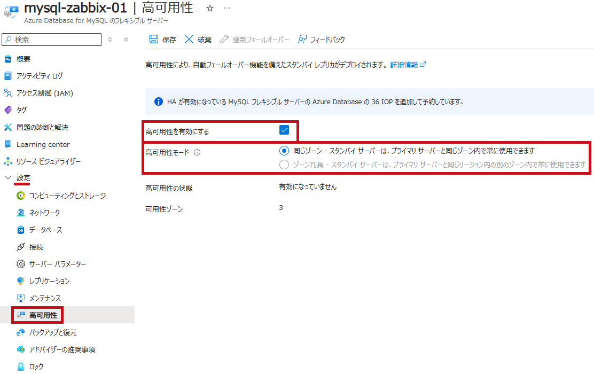594x374 pixels.
Task: Open the バックアップと復元 cloud icon
Action: [21, 332]
